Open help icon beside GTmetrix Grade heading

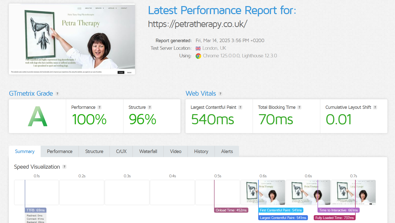(57, 94)
